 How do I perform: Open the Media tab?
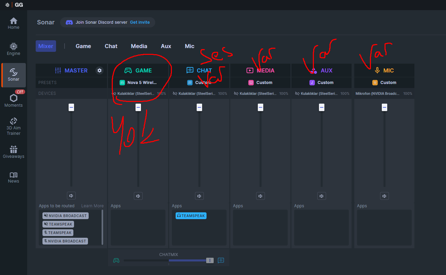coord(139,46)
